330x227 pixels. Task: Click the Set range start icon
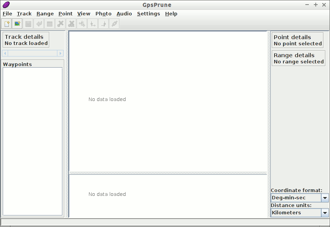(92, 24)
